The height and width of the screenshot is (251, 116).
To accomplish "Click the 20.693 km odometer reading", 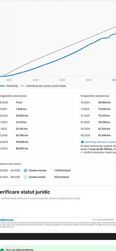I will pyautogui.click(x=22, y=116).
